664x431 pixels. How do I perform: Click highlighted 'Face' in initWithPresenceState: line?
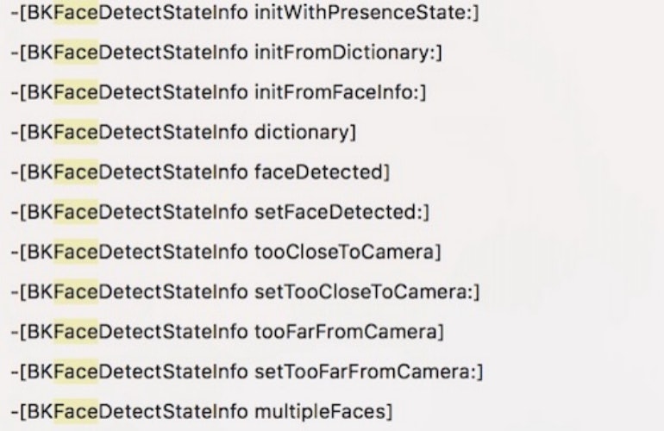click(x=76, y=15)
